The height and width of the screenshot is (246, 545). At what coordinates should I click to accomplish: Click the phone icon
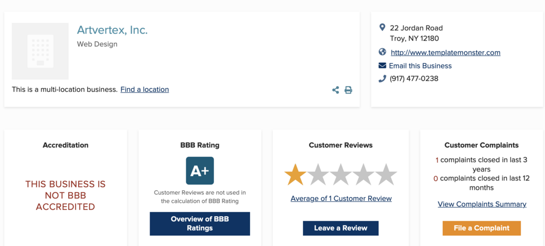pyautogui.click(x=382, y=79)
